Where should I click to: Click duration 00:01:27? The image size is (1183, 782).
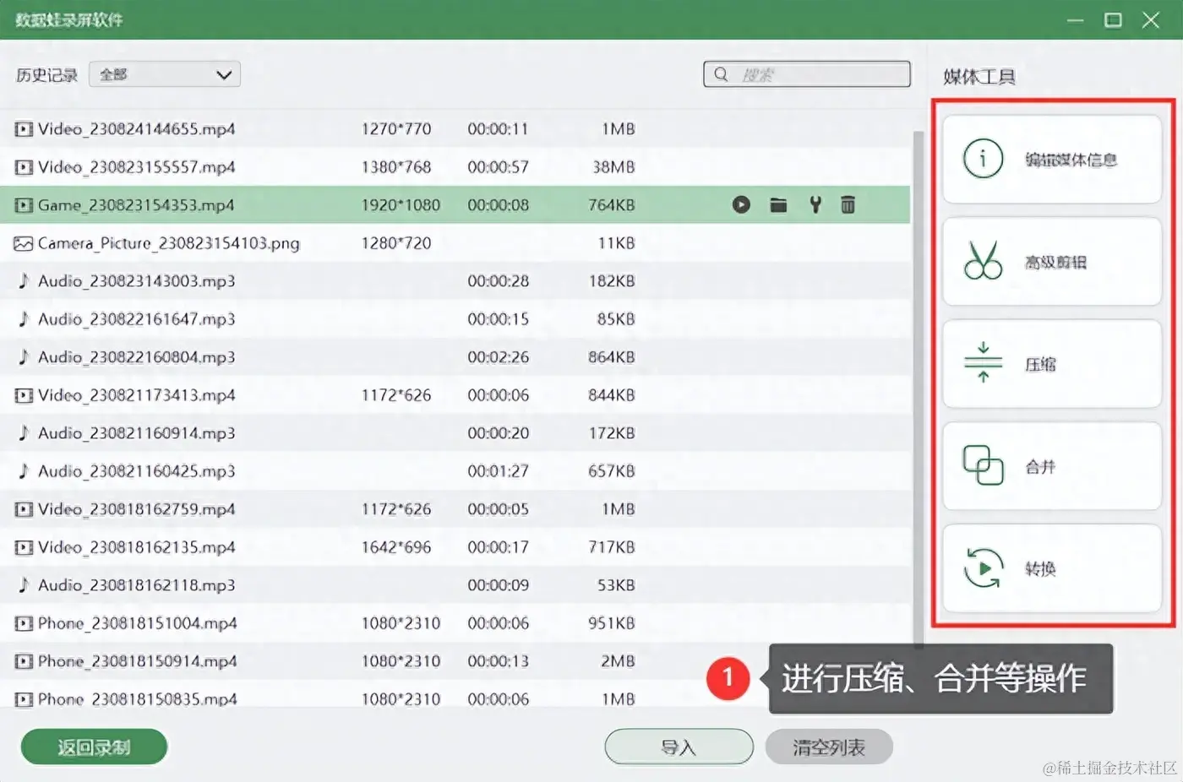(499, 470)
